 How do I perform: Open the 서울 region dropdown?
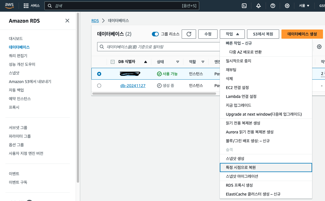pyautogui.click(x=304, y=6)
